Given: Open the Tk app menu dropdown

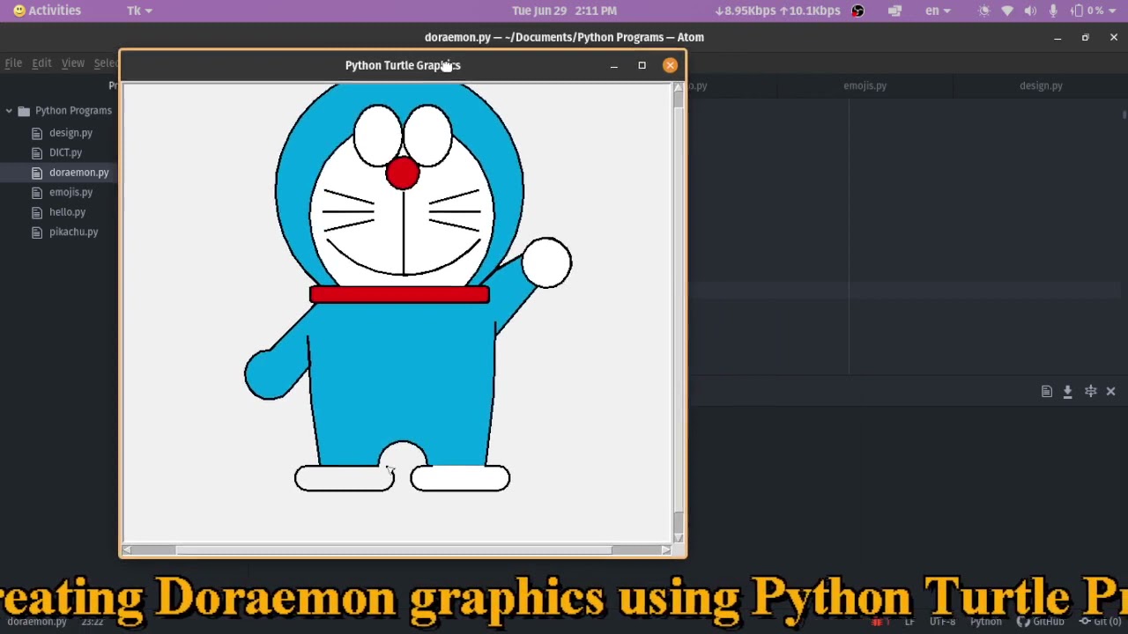Looking at the screenshot, I should point(139,11).
